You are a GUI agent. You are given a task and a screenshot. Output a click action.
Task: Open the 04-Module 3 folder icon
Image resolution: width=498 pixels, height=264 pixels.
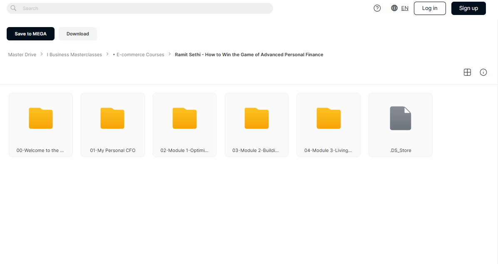[329, 118]
